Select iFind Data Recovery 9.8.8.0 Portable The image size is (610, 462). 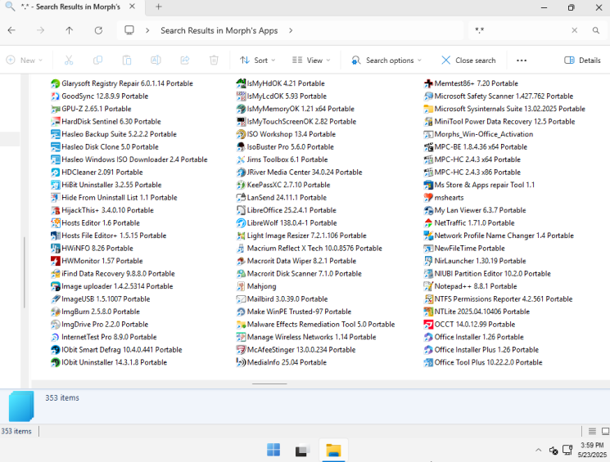point(113,274)
